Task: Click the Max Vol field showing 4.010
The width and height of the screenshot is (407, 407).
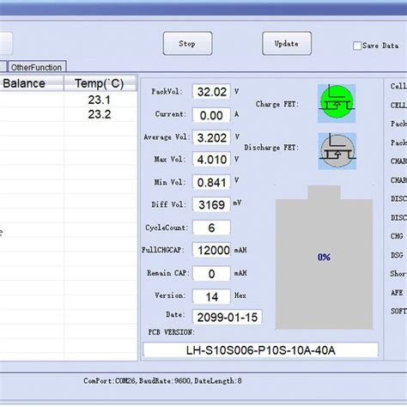Action: click(x=211, y=159)
